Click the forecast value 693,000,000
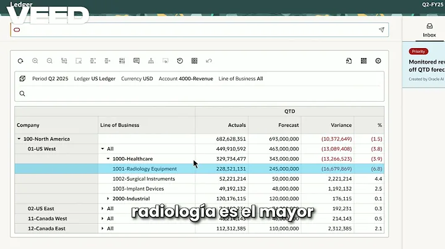 [x=284, y=139]
